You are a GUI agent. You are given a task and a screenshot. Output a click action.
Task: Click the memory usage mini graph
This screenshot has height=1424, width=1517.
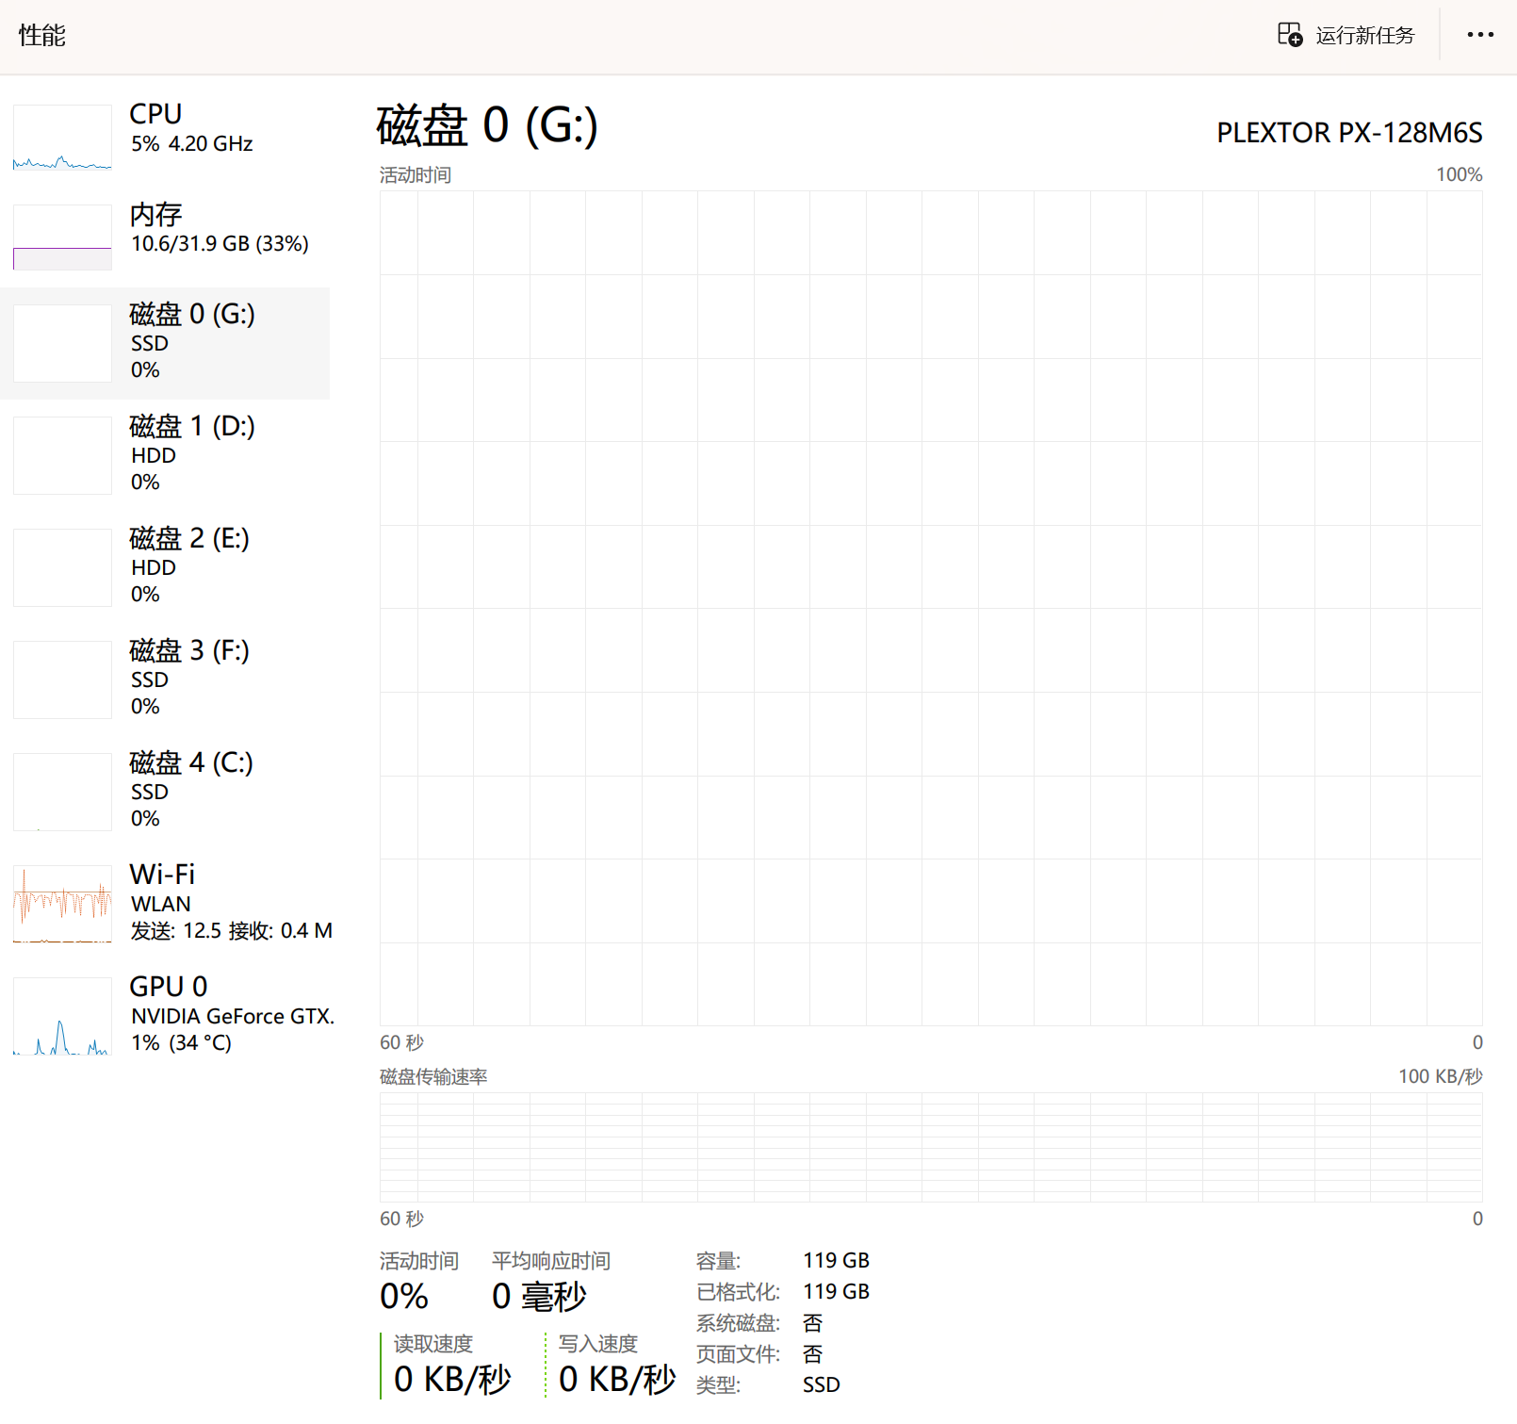(62, 237)
